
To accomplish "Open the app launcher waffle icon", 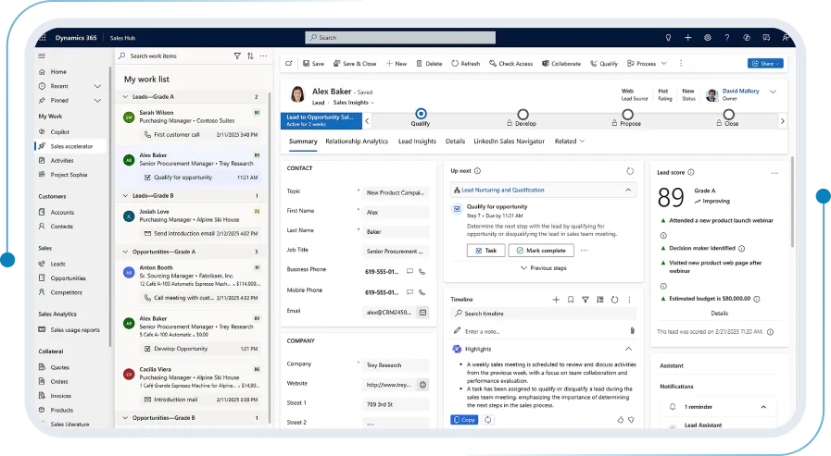I will click(x=43, y=38).
